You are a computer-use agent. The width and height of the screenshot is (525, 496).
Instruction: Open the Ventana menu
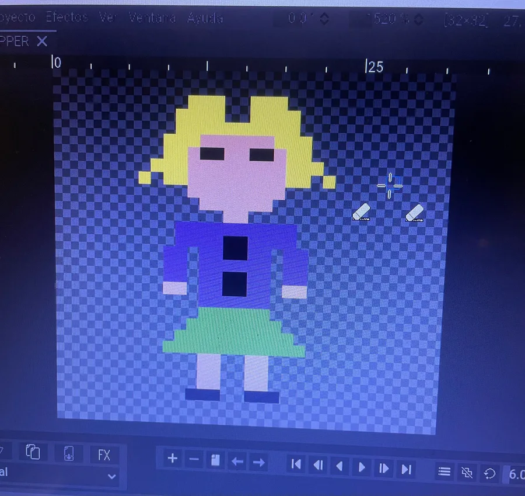coord(152,17)
